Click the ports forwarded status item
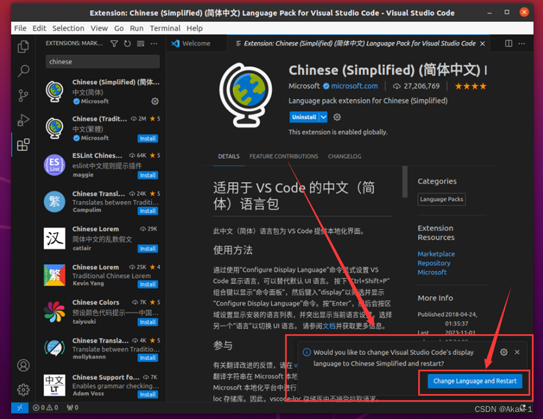543x419 pixels. [x=73, y=407]
